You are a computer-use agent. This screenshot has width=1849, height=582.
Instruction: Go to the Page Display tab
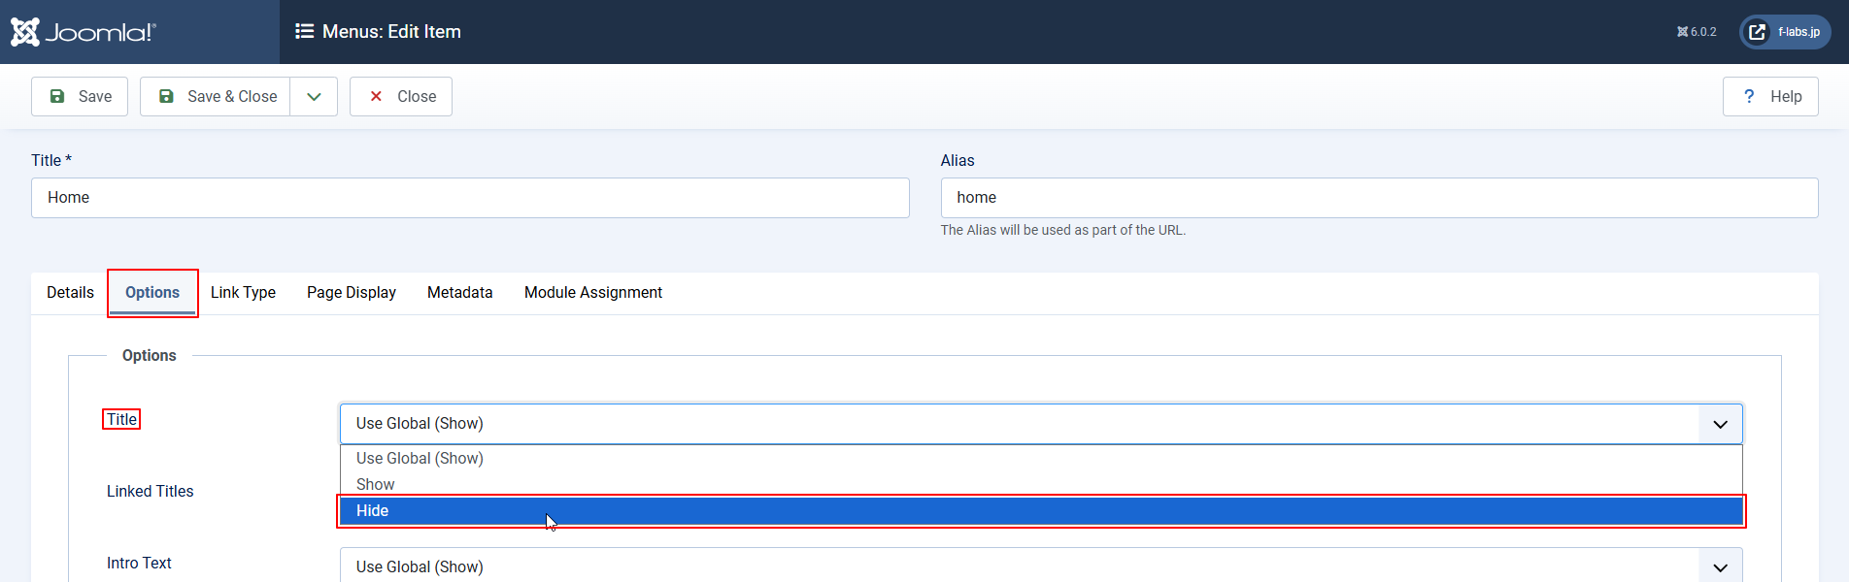352,292
